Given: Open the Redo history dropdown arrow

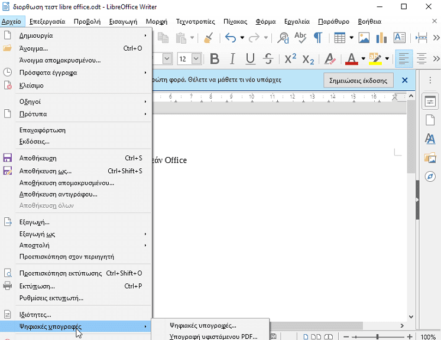Looking at the screenshot, I should pos(265,38).
